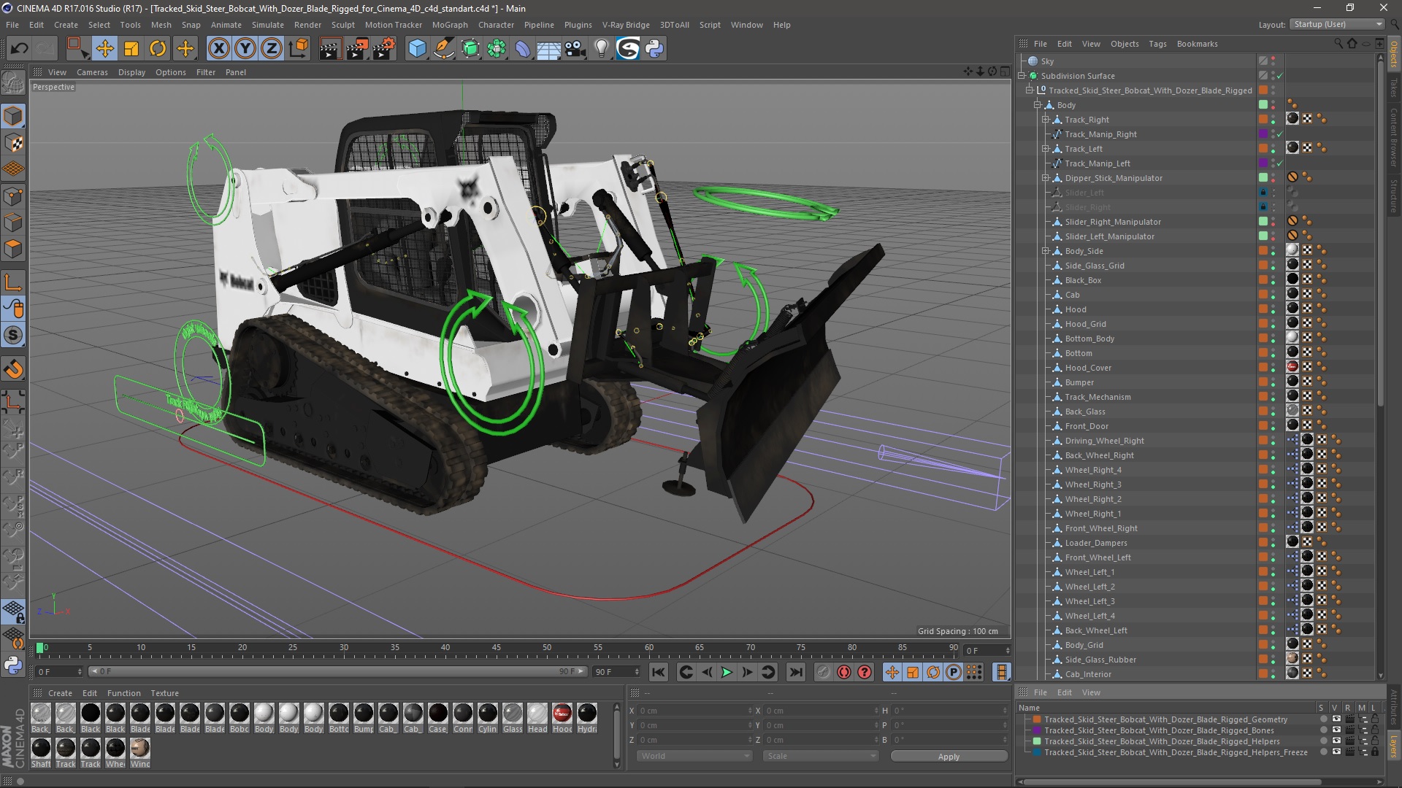This screenshot has width=1402, height=788.
Task: Click the Python icon in top toolbar
Action: click(654, 49)
